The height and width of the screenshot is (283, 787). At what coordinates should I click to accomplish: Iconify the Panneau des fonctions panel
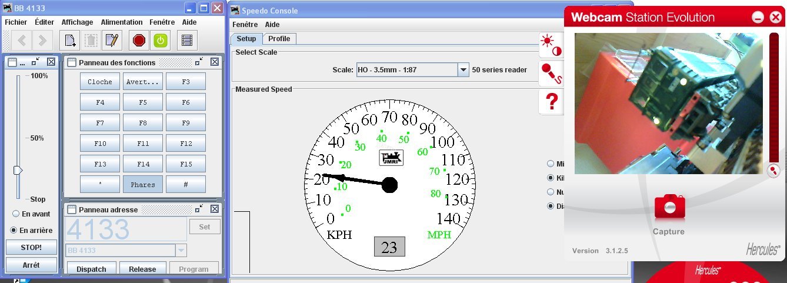[x=199, y=61]
